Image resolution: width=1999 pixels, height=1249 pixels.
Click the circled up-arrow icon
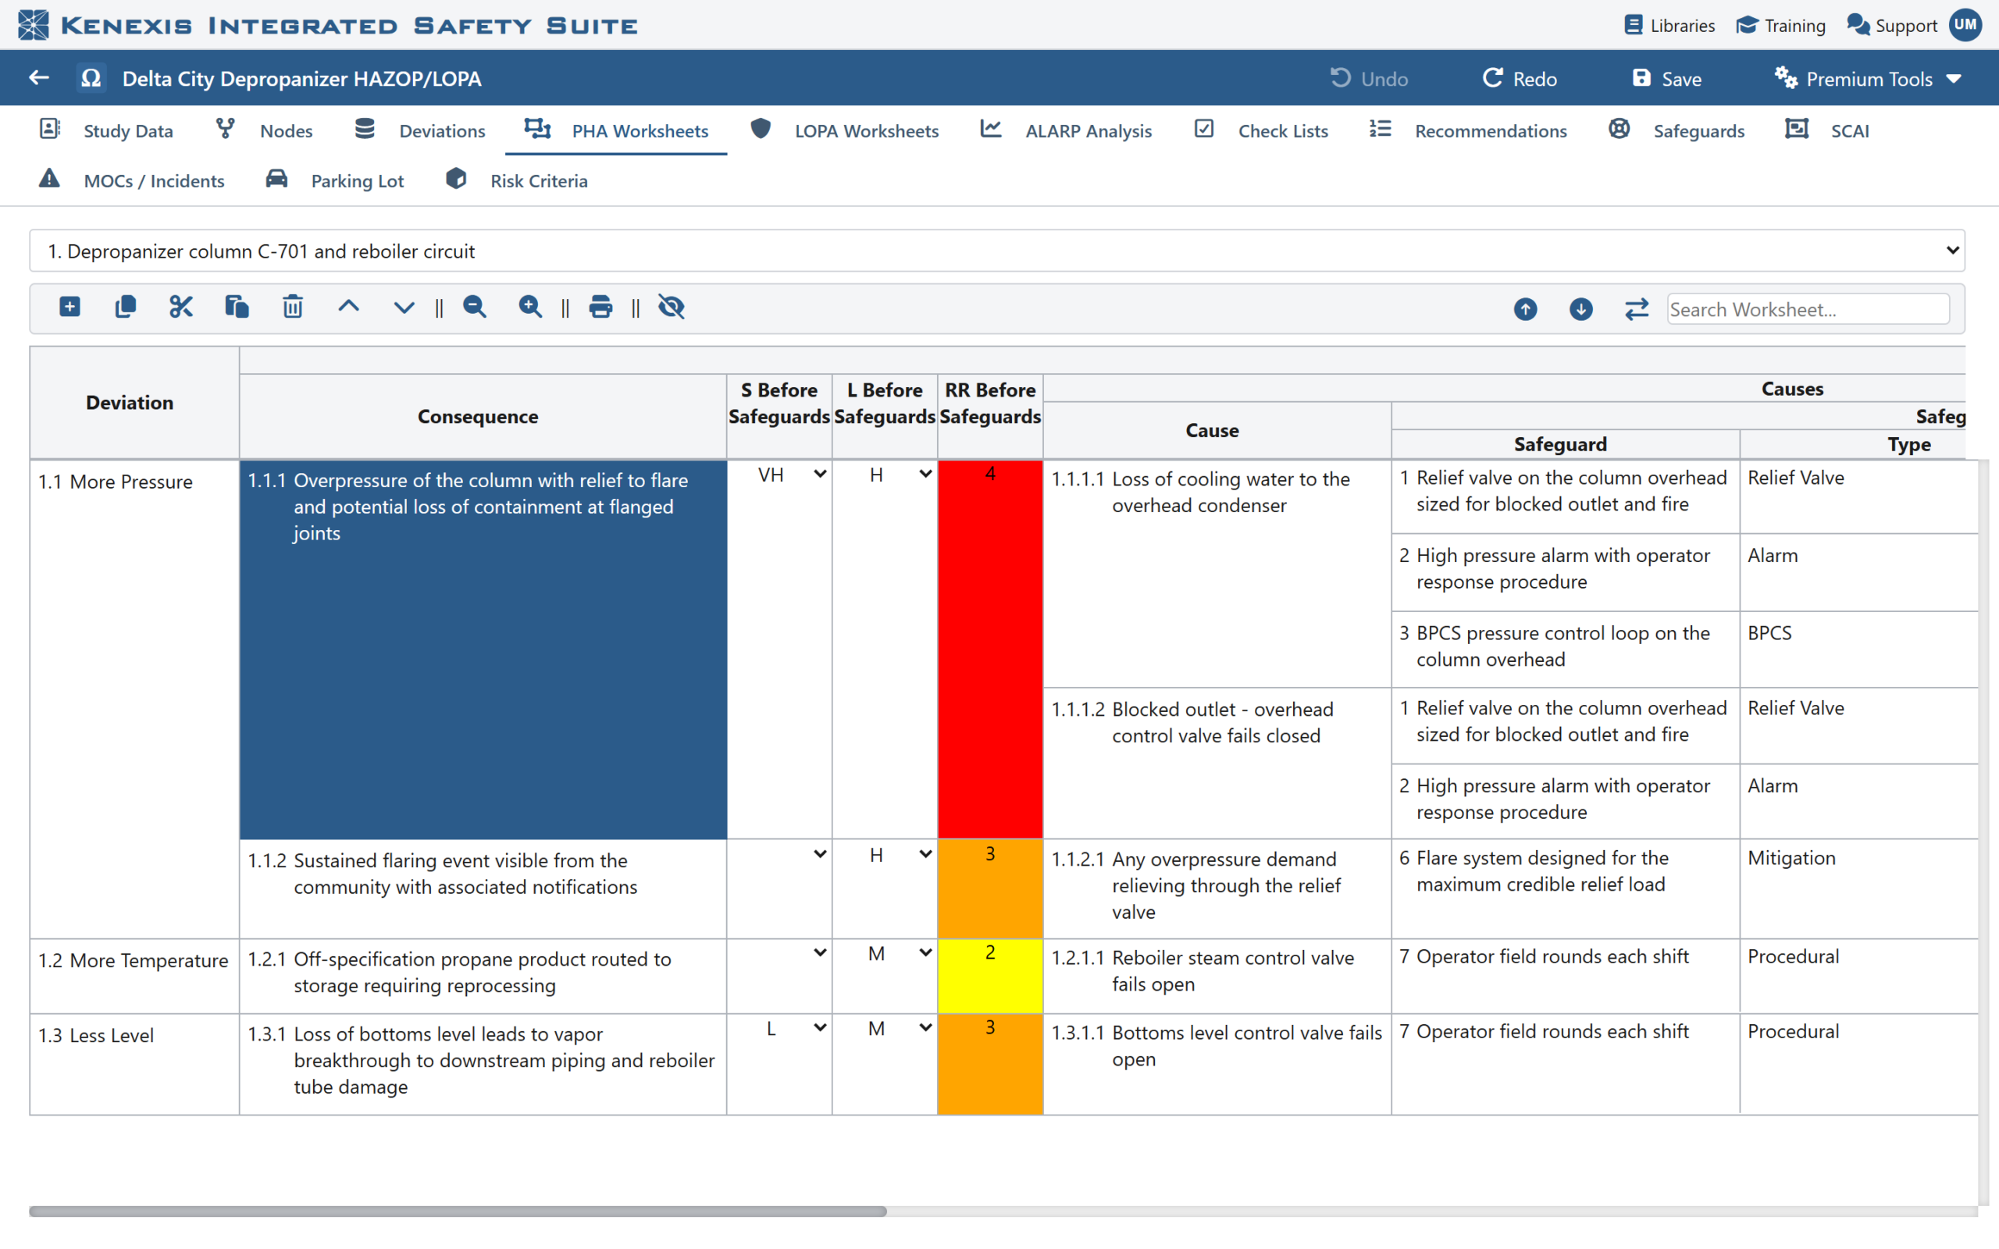1526,309
